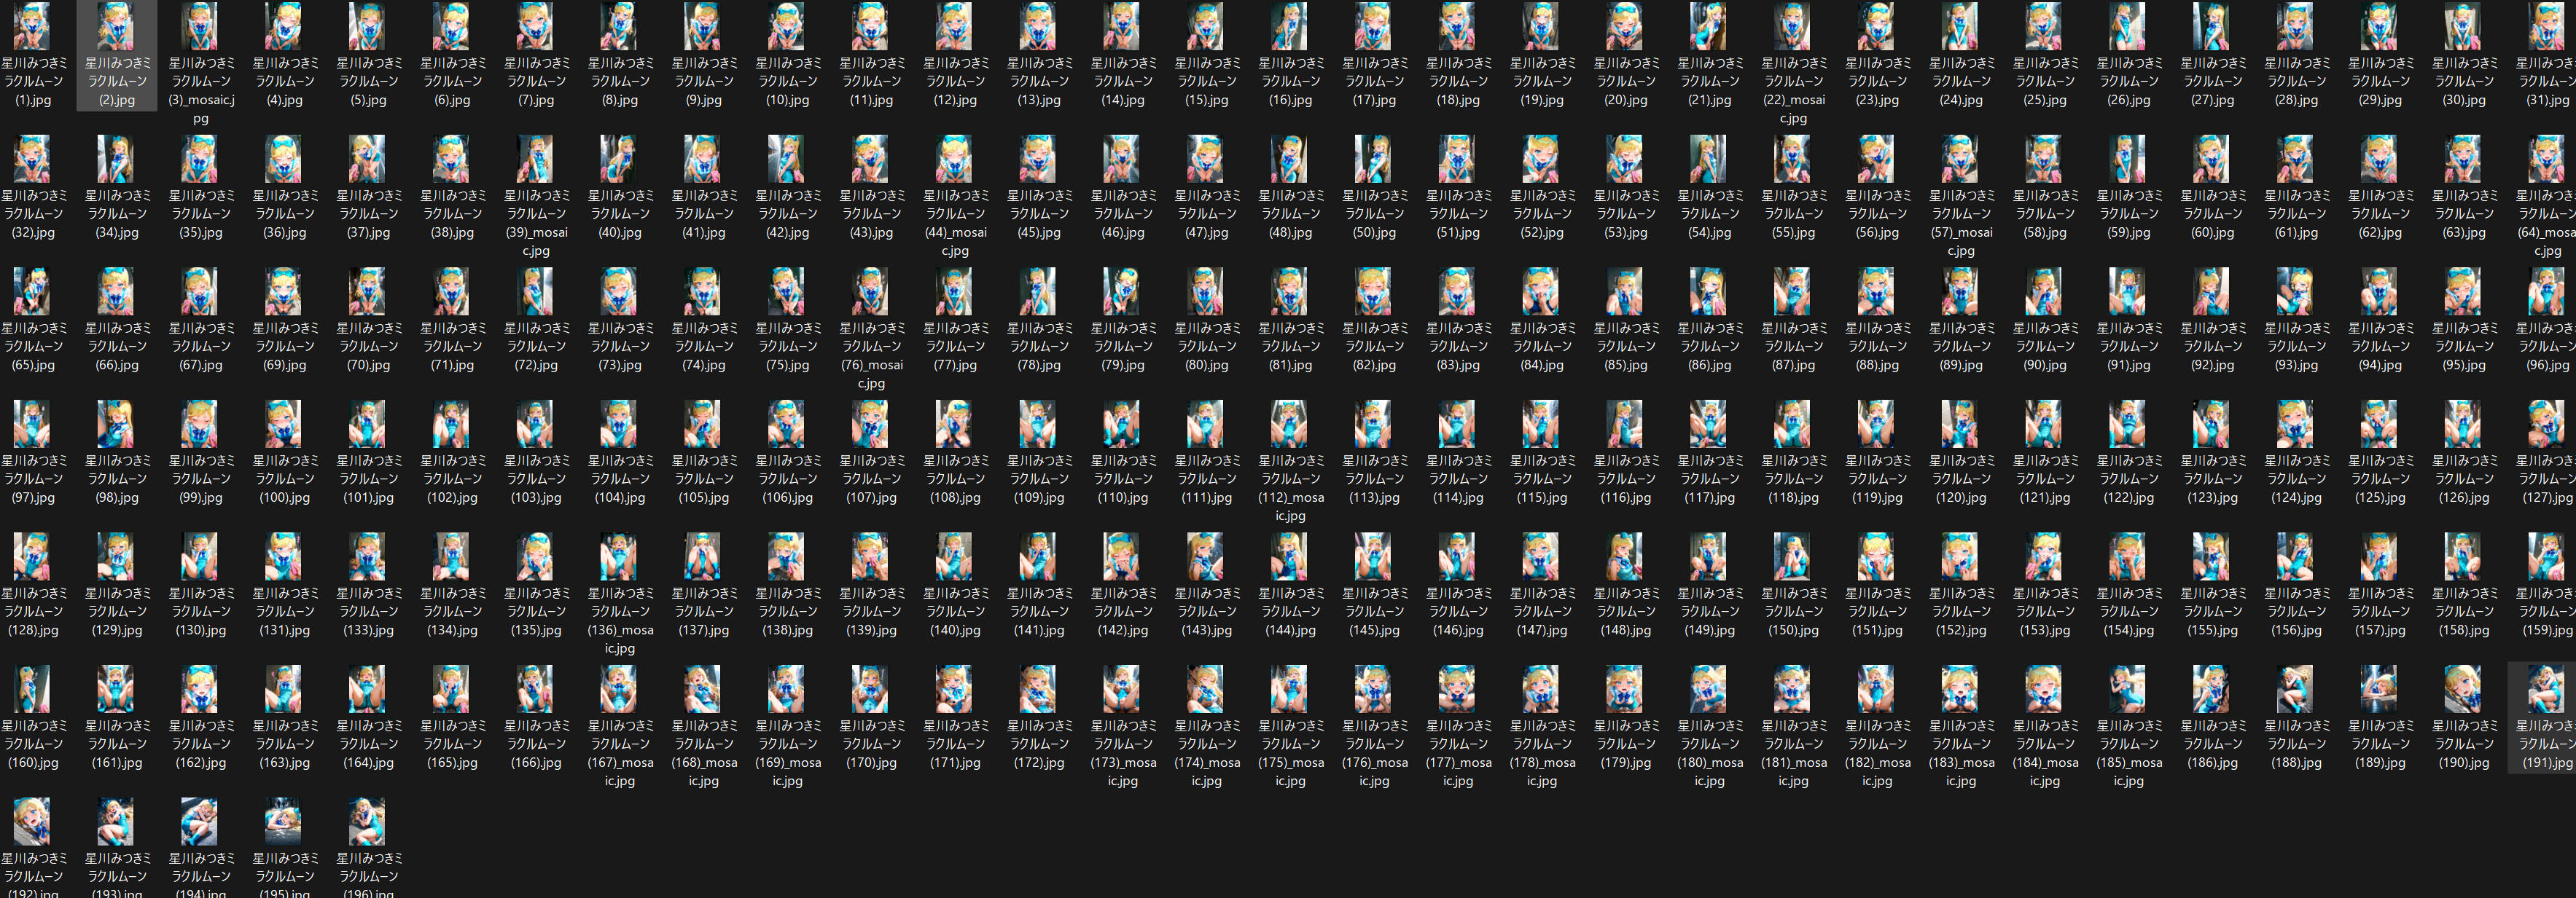This screenshot has width=2576, height=898.
Task: Select the name "星川みつき ラクルムーン (85).jpg"
Action: pyautogui.click(x=1626, y=346)
